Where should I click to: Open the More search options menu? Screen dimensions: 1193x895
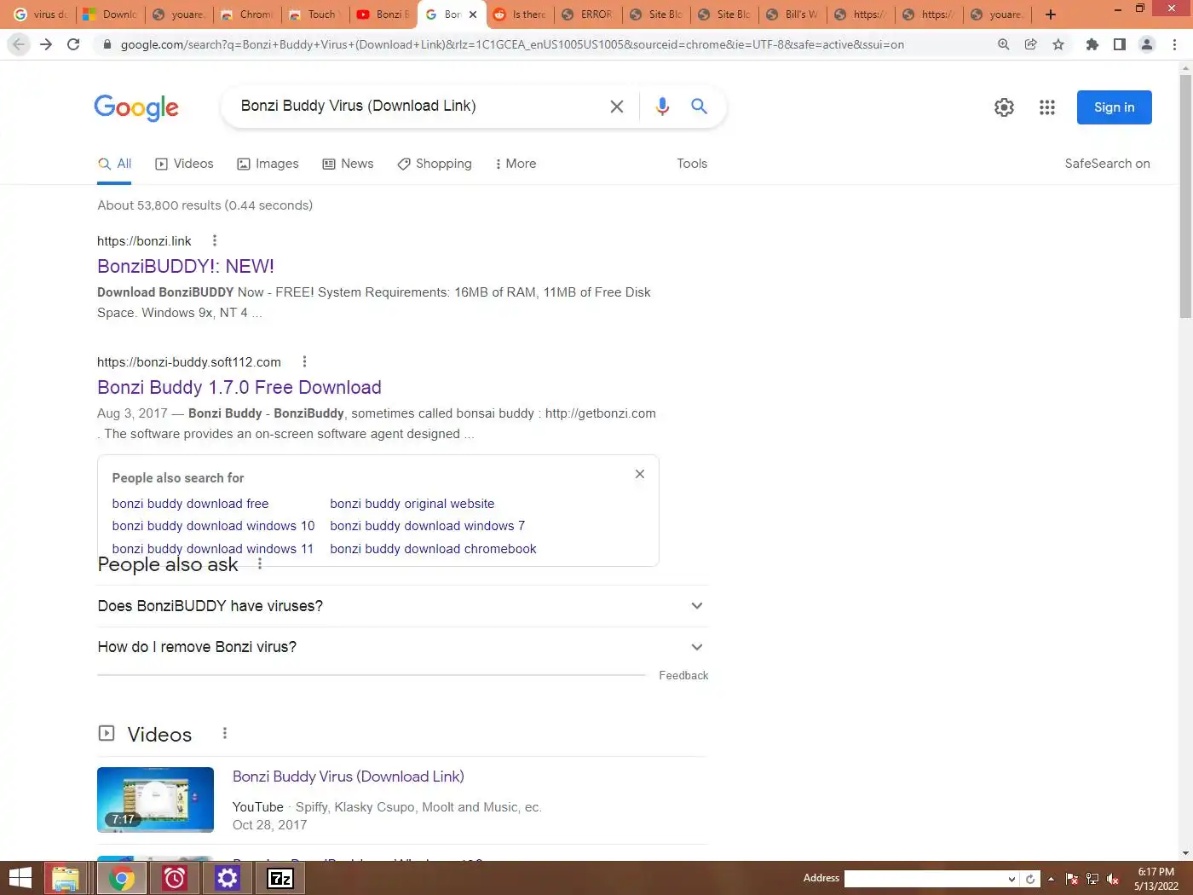[x=516, y=164]
